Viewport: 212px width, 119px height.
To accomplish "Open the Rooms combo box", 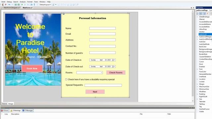I will [89, 73].
